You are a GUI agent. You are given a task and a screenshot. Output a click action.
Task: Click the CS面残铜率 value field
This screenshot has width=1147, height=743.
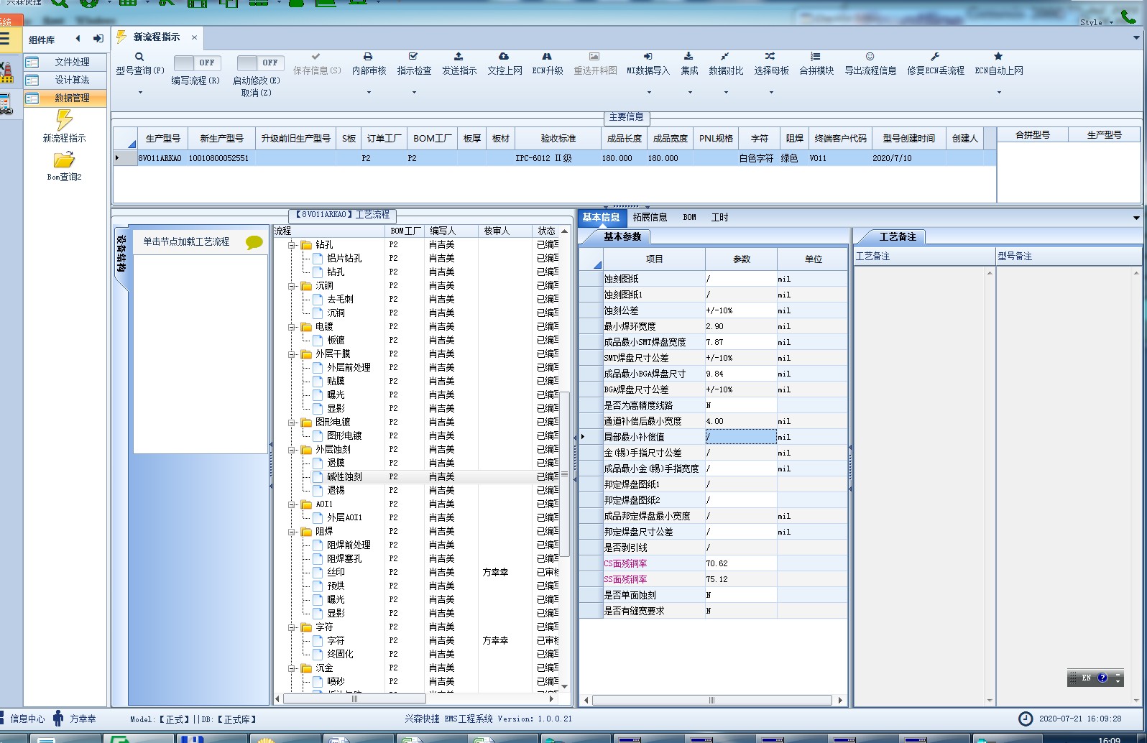[740, 563]
